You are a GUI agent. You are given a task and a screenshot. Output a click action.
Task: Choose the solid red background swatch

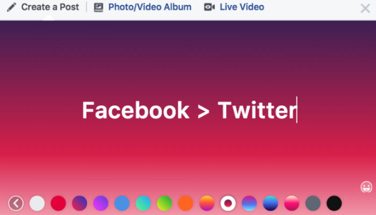[58, 203]
